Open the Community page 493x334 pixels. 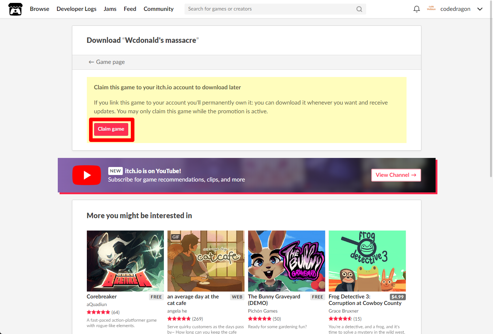click(x=158, y=9)
